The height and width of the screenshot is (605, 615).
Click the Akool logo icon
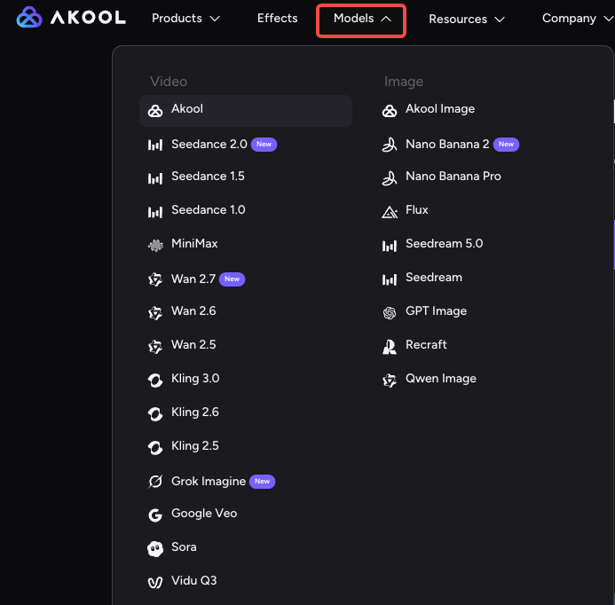29,18
